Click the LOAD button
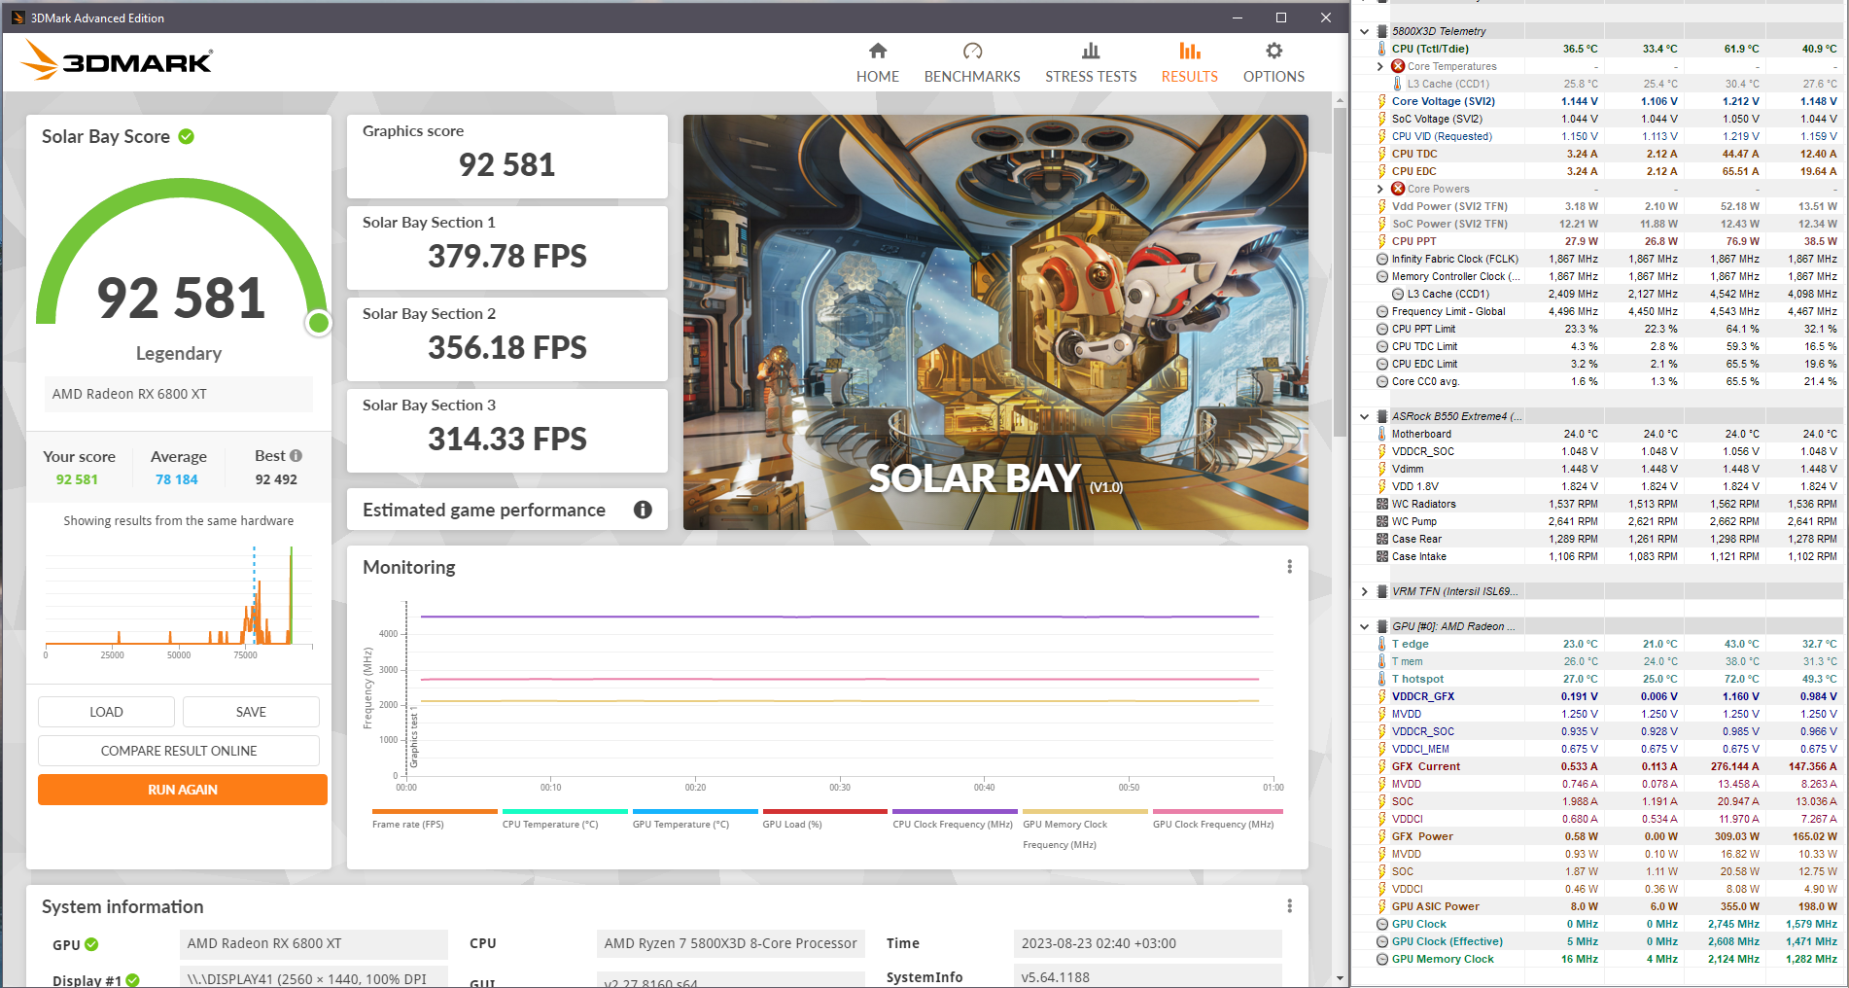 click(106, 712)
